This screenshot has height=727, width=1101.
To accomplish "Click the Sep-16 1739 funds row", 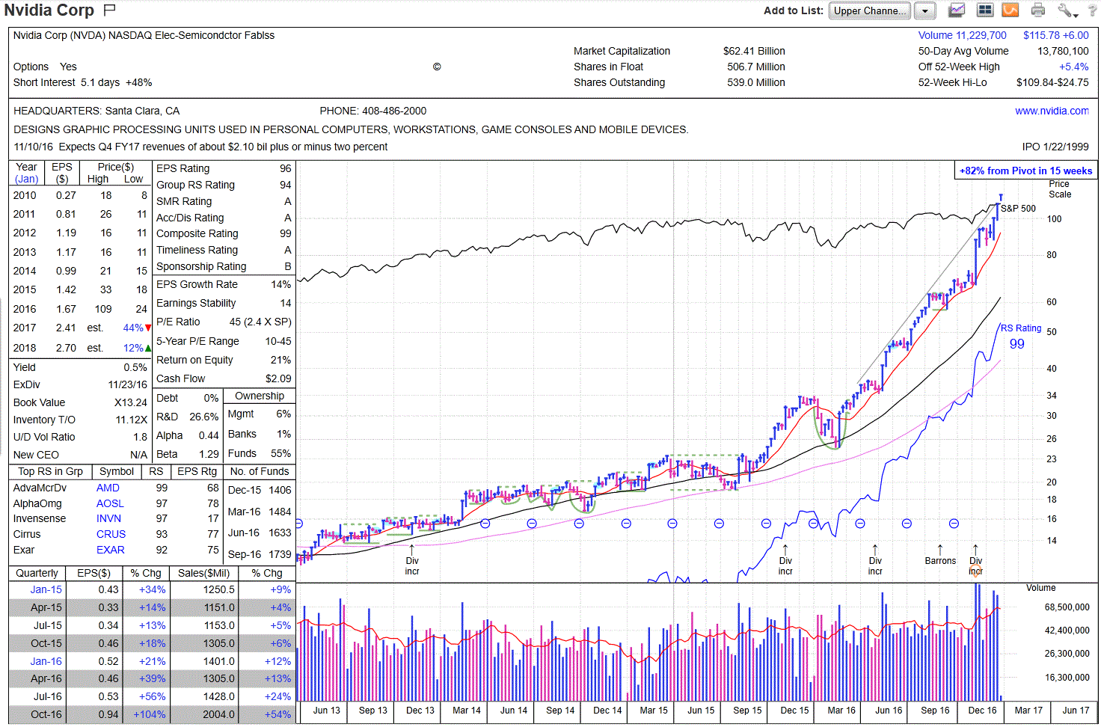I will point(260,554).
